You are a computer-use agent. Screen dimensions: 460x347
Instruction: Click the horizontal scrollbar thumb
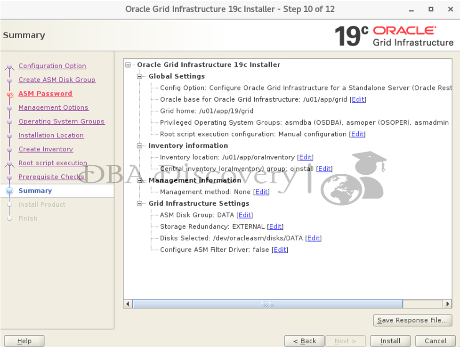tap(267, 304)
